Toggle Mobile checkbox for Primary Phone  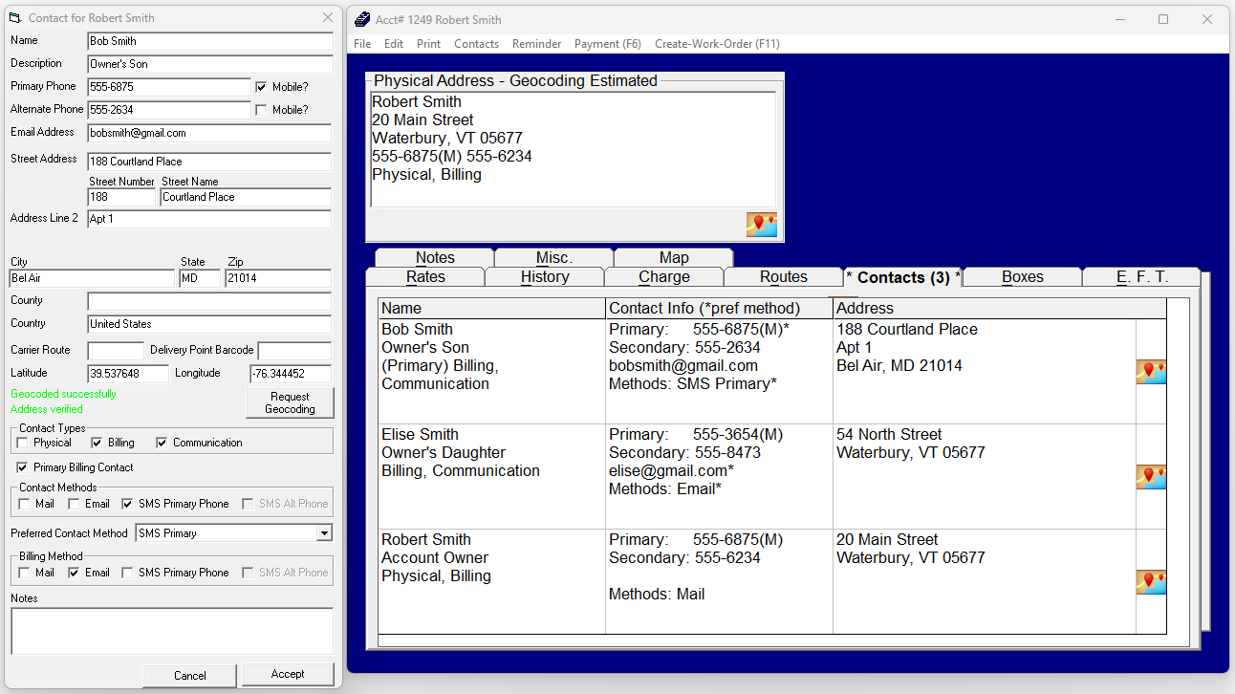[x=261, y=87]
